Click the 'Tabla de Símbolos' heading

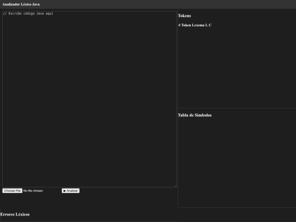click(195, 115)
